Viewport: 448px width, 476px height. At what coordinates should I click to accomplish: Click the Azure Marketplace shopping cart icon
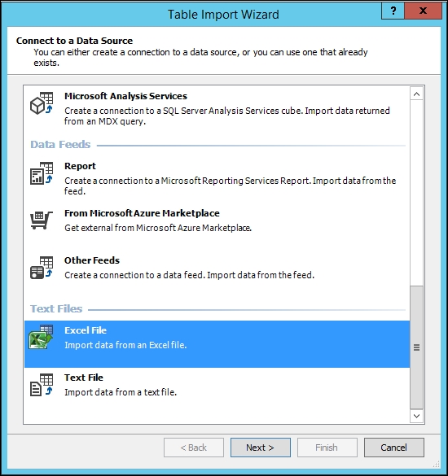coord(42,220)
